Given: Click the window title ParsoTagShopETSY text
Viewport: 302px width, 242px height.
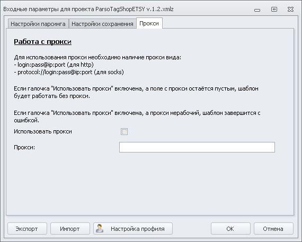Looking at the screenshot, I should (120, 9).
